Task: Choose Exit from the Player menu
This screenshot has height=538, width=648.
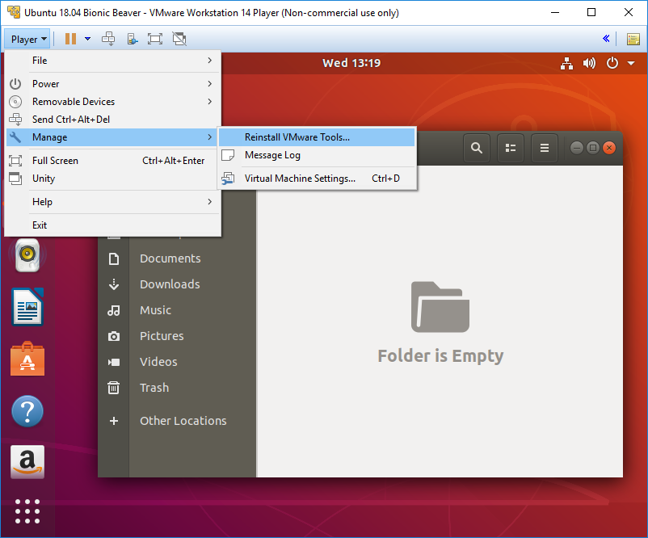Action: point(113,225)
